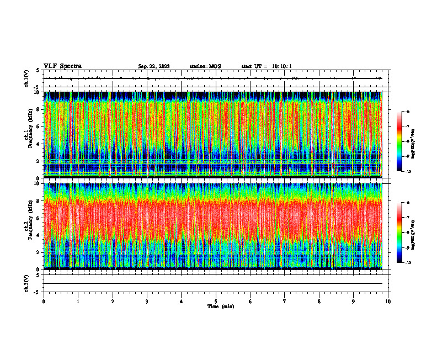
Task: Click the "-10" tick on ch.2 colorbar
Action: (x=408, y=263)
